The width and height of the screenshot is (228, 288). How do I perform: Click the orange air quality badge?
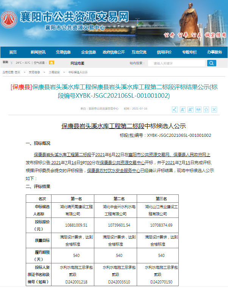pos(52,63)
